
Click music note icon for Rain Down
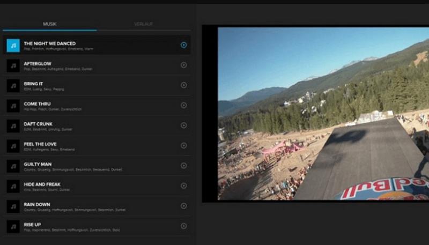13,206
